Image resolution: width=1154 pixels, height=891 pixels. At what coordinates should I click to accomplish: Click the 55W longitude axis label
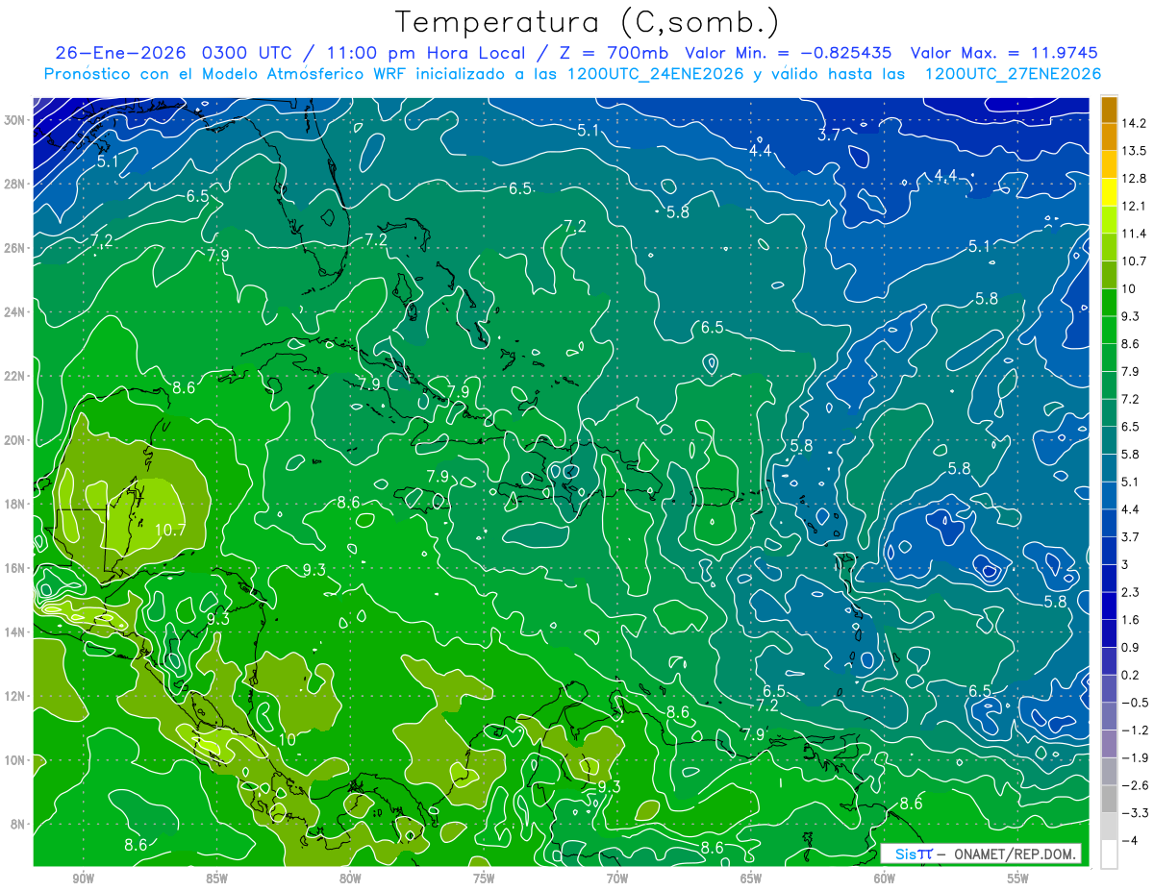1018,879
